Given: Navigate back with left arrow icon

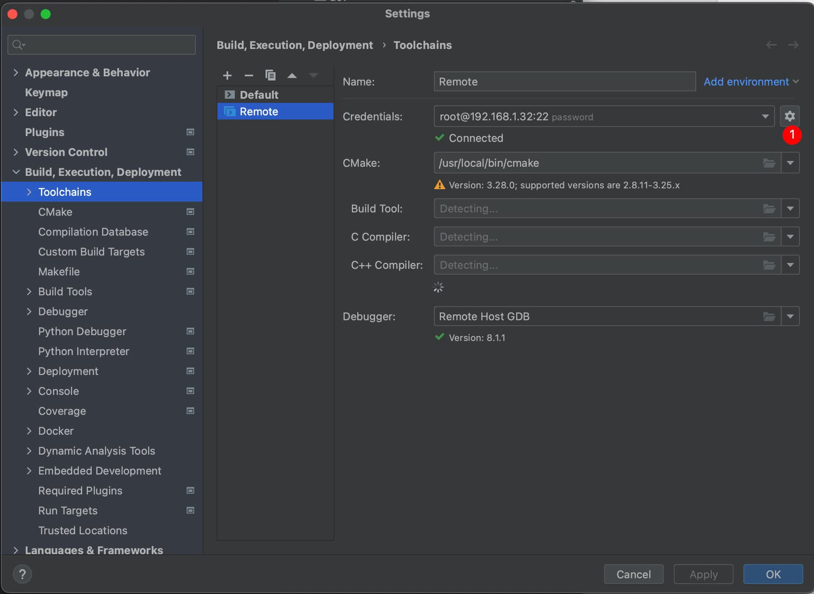Looking at the screenshot, I should (x=771, y=45).
